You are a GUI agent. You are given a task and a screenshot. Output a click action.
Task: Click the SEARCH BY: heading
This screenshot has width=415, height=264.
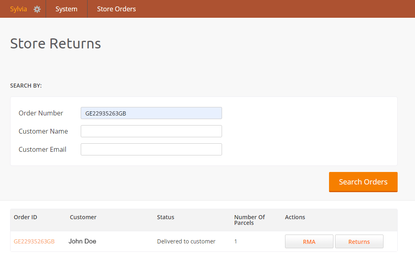[x=26, y=86]
